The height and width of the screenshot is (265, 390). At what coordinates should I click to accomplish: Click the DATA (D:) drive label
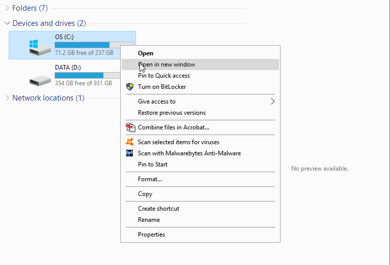[68, 67]
